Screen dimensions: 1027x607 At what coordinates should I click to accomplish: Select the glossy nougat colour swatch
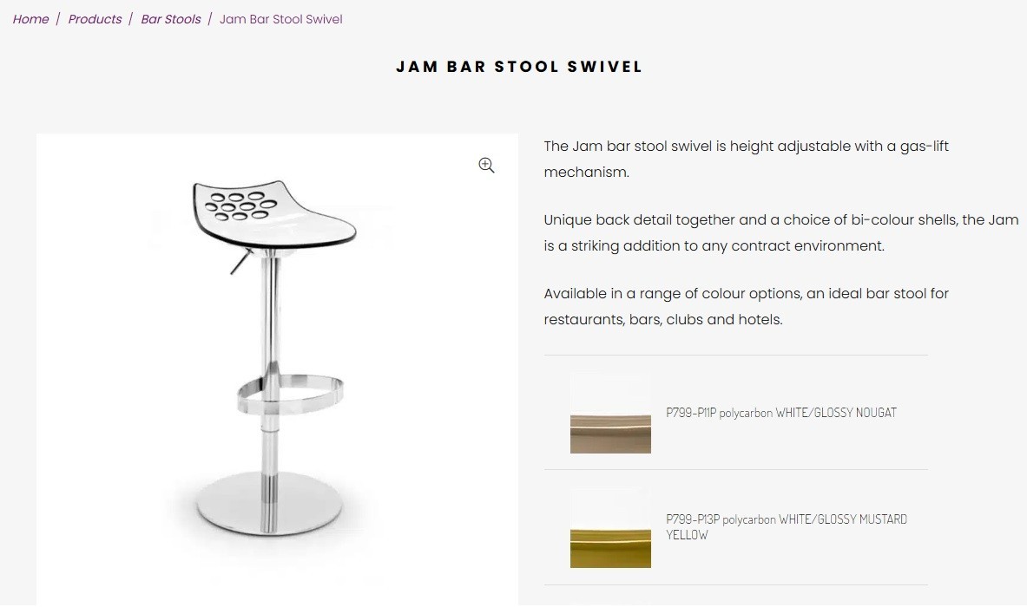(610, 414)
